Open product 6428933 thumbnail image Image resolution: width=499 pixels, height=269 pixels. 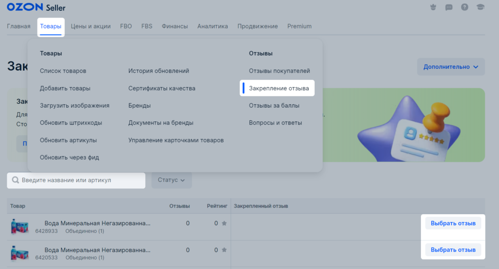coord(19,227)
